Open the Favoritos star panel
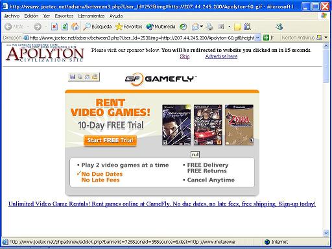Screen dimensions: 332x249 [129, 27]
